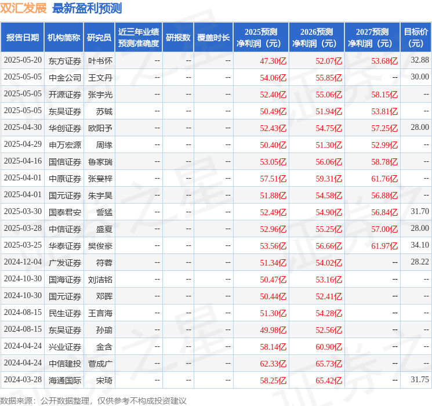Click analyst name 宋琦
Viewport: 432px width, 406px height.
point(104,380)
